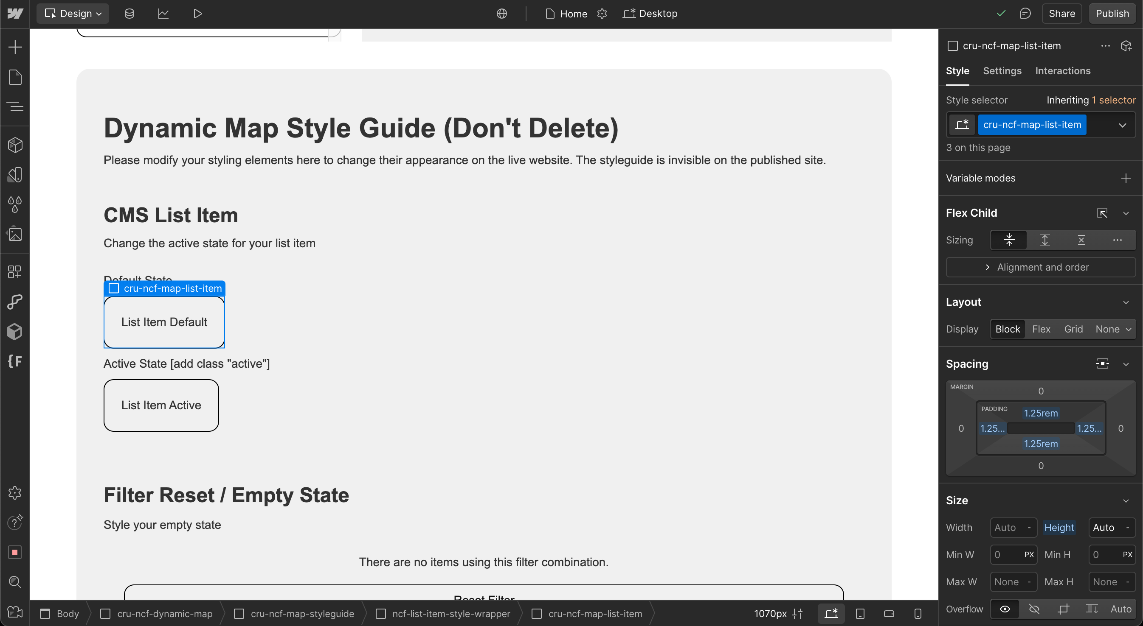Viewport: 1143px width, 626px height.
Task: Open custom sizing options (three dots)
Action: [x=1117, y=240]
